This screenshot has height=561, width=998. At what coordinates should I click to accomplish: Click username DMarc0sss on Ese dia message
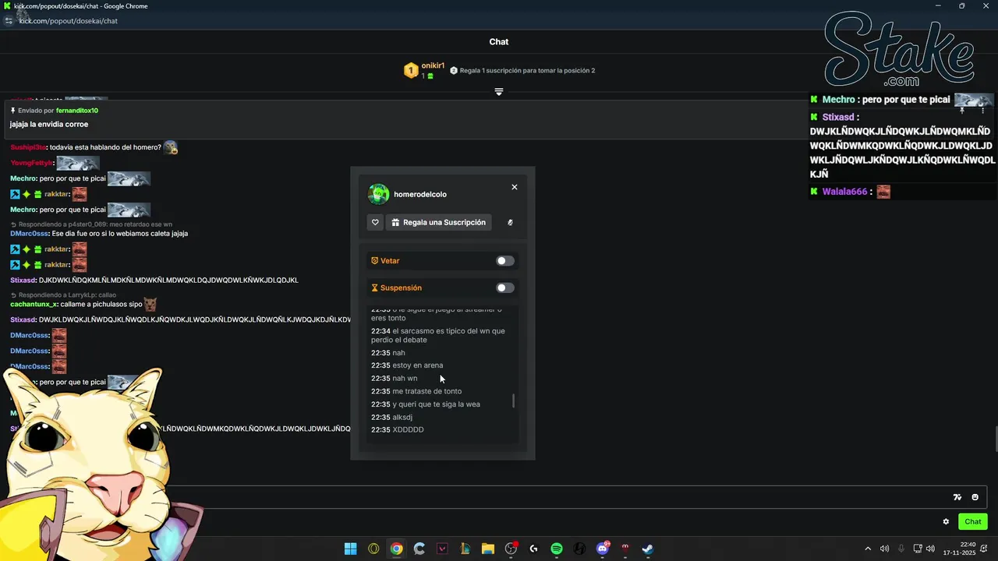click(x=30, y=234)
